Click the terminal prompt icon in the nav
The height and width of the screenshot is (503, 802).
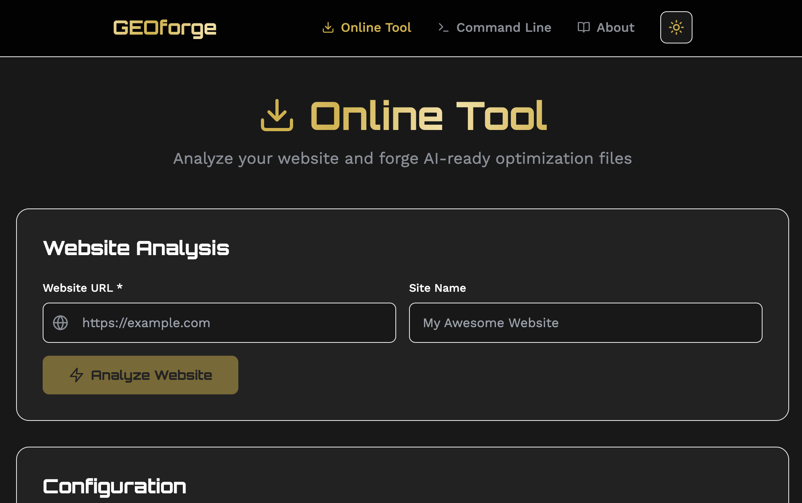(443, 27)
